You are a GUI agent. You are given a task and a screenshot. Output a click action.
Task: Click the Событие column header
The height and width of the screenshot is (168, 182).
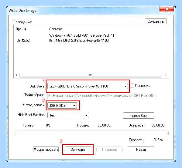pyautogui.click(x=56, y=29)
